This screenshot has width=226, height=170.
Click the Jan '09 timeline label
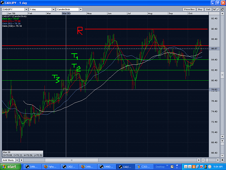point(11,13)
